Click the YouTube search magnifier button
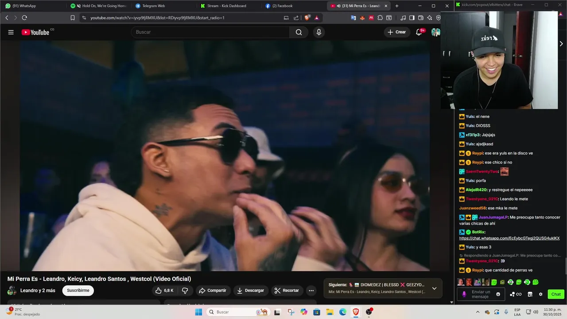 pos(299,32)
